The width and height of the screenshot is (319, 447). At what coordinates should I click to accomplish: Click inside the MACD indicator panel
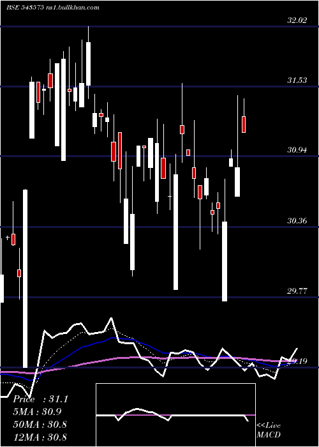point(175,415)
